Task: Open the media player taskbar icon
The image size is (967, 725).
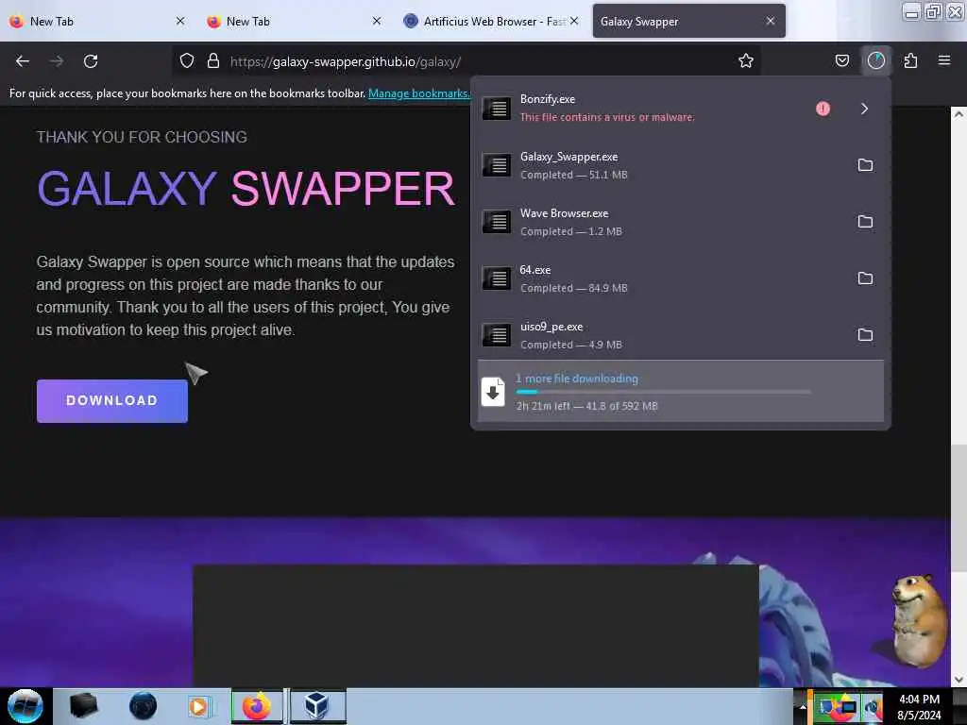Action: coord(198,706)
